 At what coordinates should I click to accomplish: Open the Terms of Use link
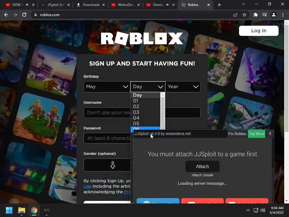(87, 186)
